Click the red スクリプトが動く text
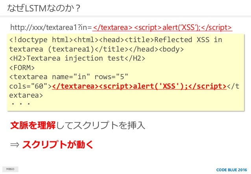Image resolution: width=251 pixels, height=174 pixels. click(x=57, y=144)
